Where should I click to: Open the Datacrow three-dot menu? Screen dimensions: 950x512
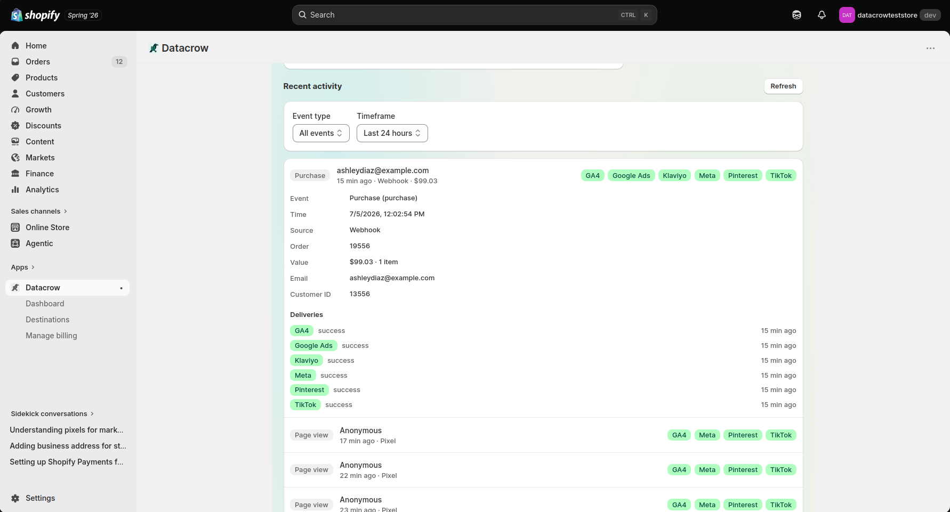click(930, 48)
